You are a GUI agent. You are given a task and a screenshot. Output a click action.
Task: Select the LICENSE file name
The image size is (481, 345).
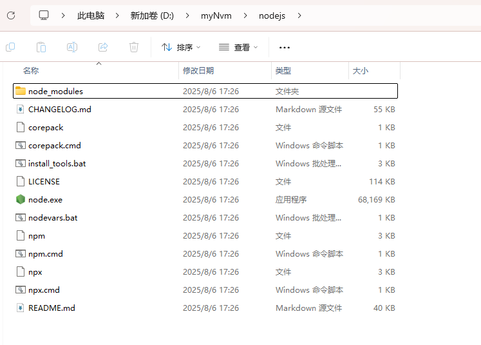tap(44, 182)
